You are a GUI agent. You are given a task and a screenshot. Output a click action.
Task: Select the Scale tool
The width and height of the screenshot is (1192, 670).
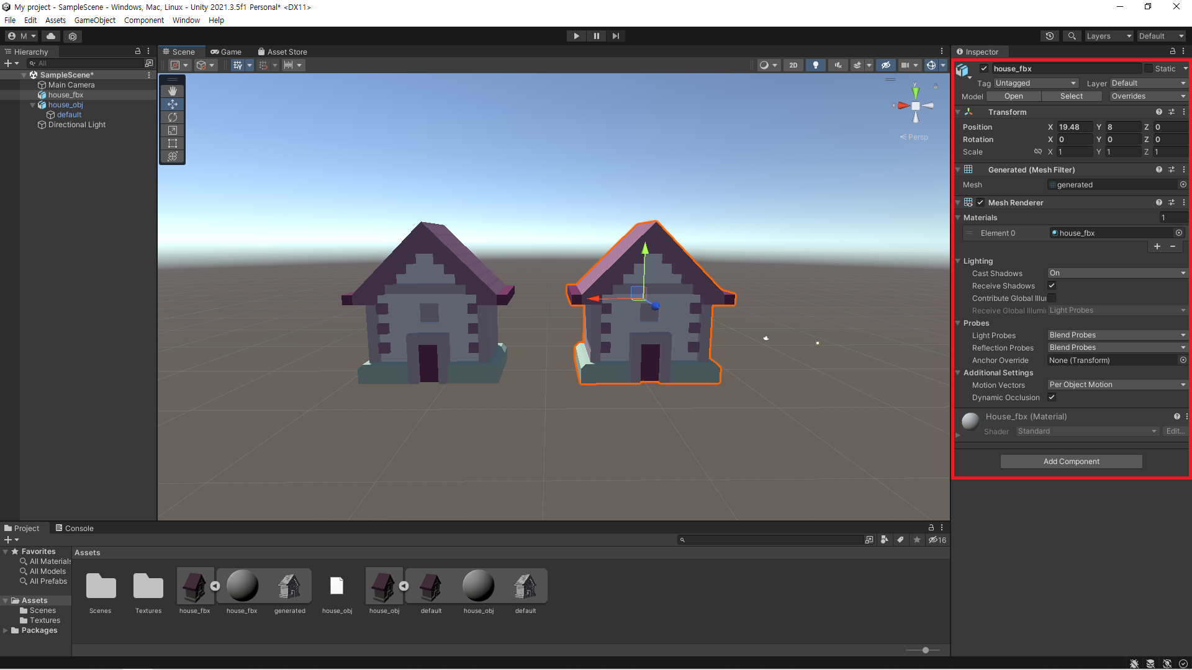(x=173, y=130)
